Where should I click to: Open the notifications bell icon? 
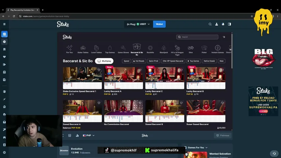[x=223, y=24]
